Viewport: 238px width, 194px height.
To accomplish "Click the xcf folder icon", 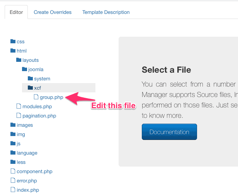I will 31,88.
